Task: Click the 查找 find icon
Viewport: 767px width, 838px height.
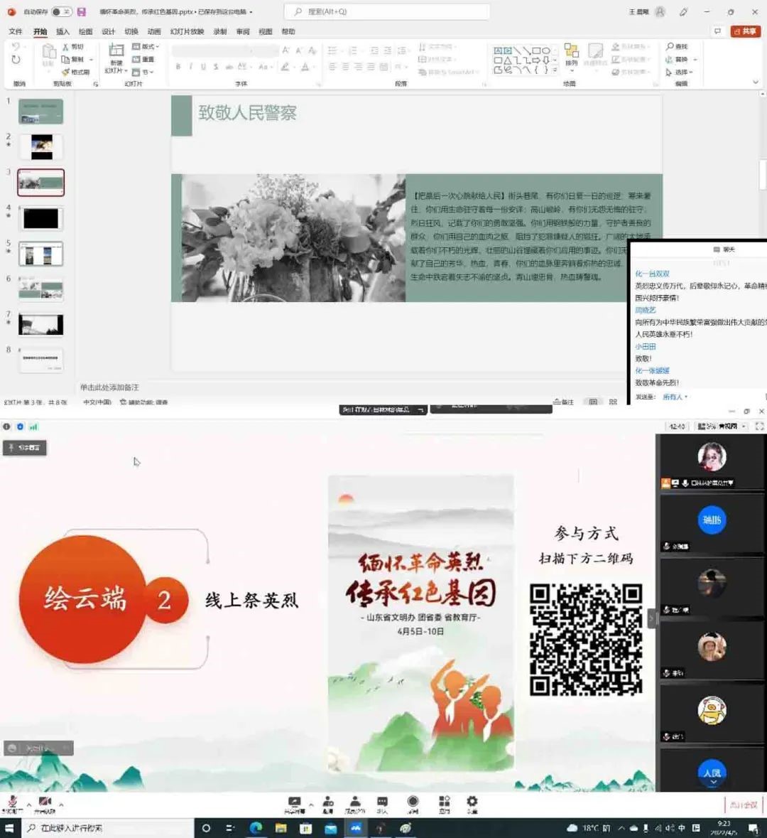Action: pos(678,47)
